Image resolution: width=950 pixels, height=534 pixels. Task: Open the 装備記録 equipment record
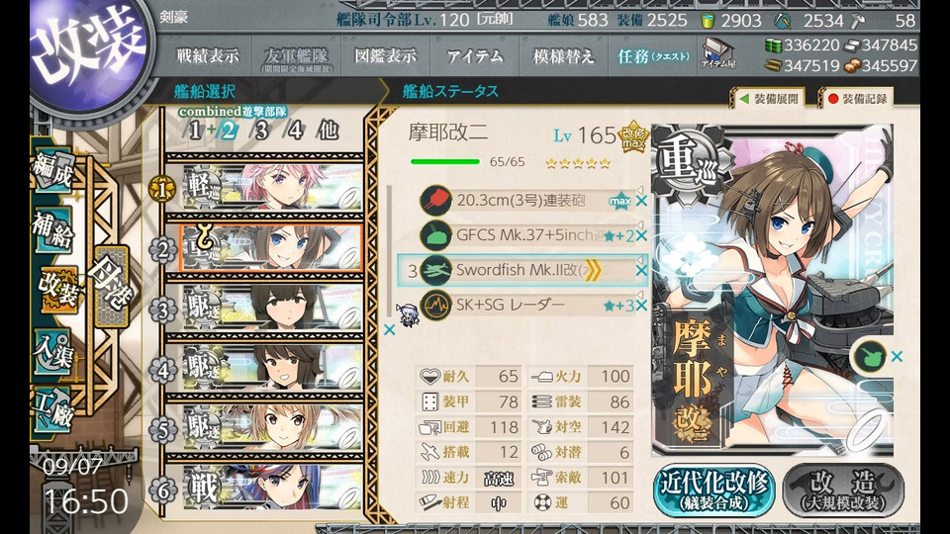tap(857, 99)
